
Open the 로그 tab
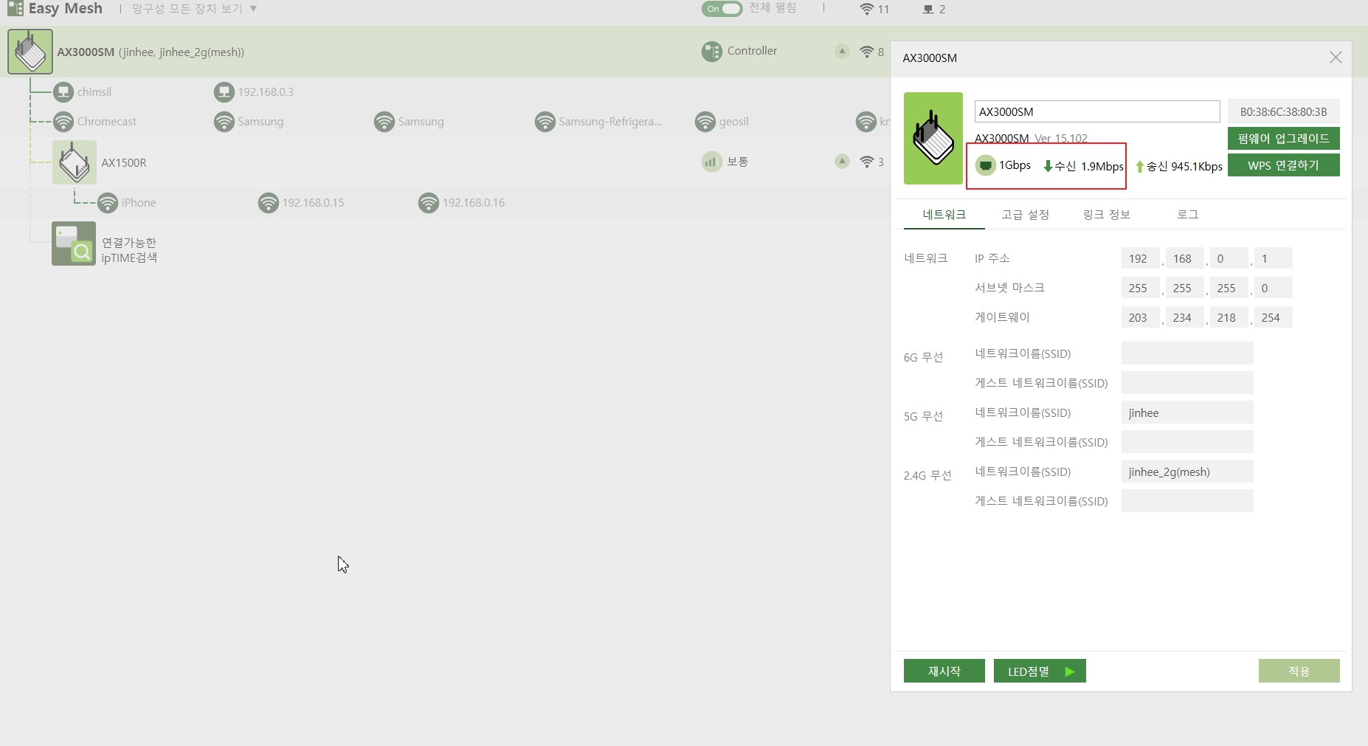1187,215
